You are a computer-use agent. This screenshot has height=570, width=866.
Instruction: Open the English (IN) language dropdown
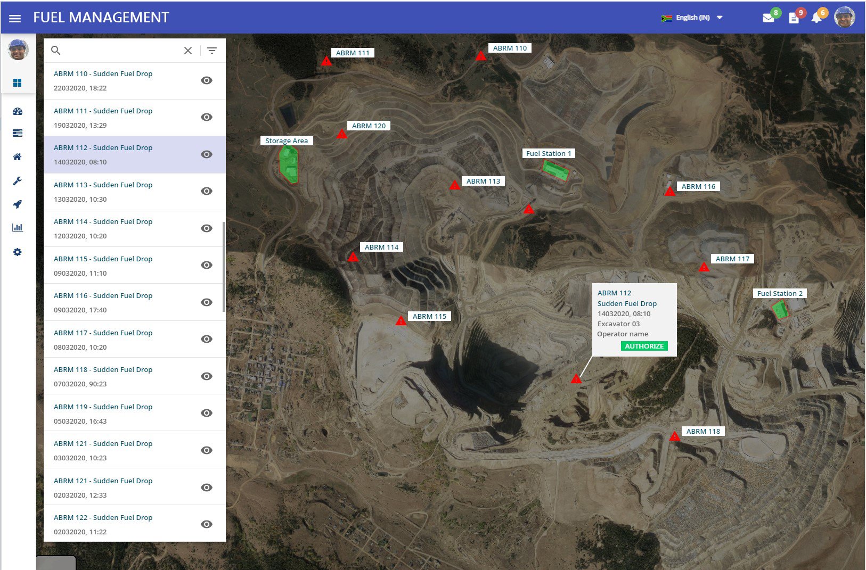692,18
